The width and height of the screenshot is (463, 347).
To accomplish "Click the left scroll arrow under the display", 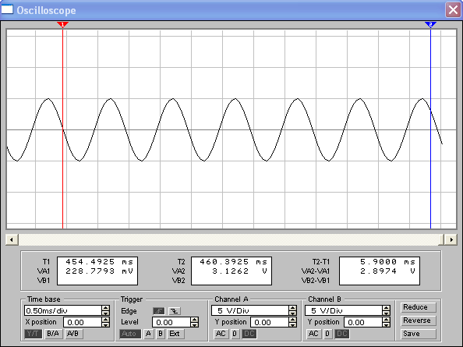I will point(12,239).
